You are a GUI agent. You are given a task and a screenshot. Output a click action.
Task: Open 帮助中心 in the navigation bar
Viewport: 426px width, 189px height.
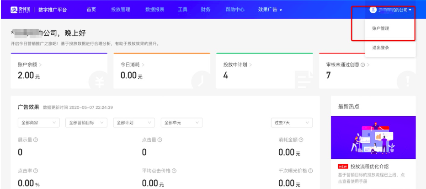coord(235,10)
